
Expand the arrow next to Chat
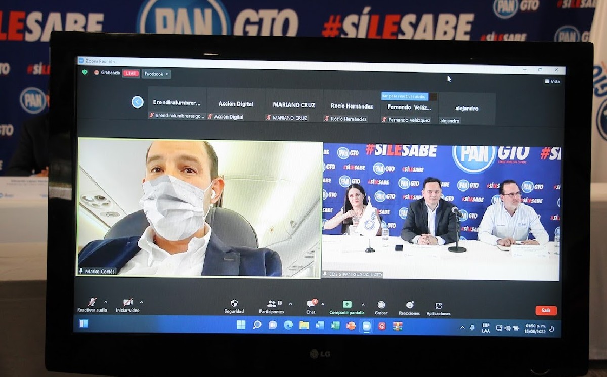(x=323, y=304)
